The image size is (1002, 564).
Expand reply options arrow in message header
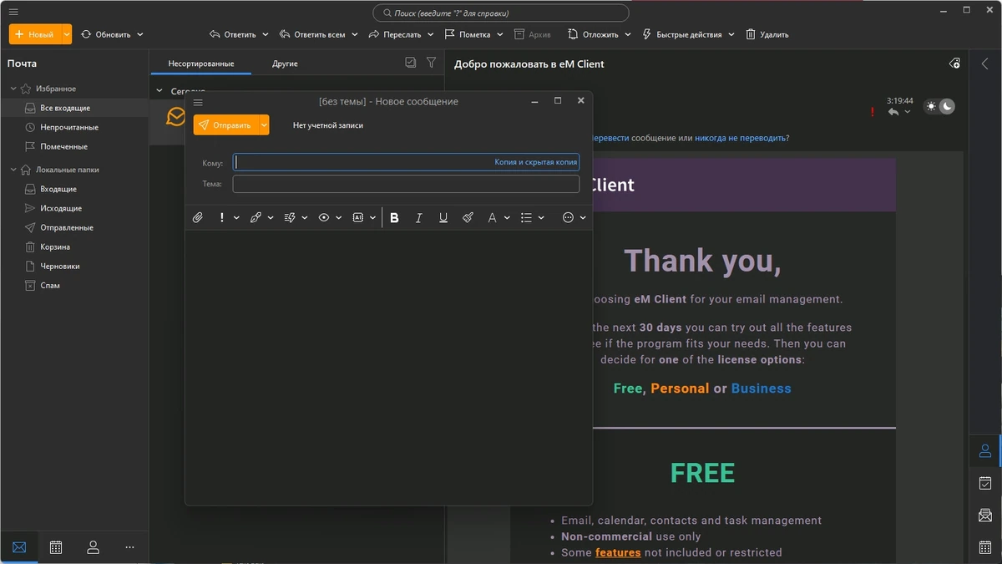coord(908,112)
